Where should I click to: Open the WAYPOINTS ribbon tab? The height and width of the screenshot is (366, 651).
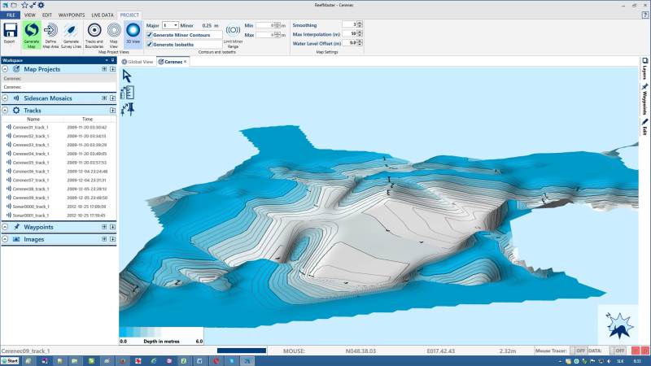71,15
